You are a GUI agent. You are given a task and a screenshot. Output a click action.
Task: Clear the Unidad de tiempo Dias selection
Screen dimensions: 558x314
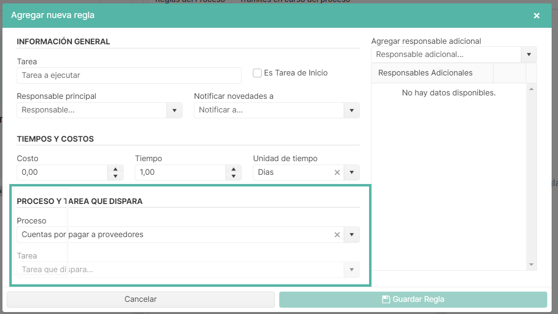[337, 172]
